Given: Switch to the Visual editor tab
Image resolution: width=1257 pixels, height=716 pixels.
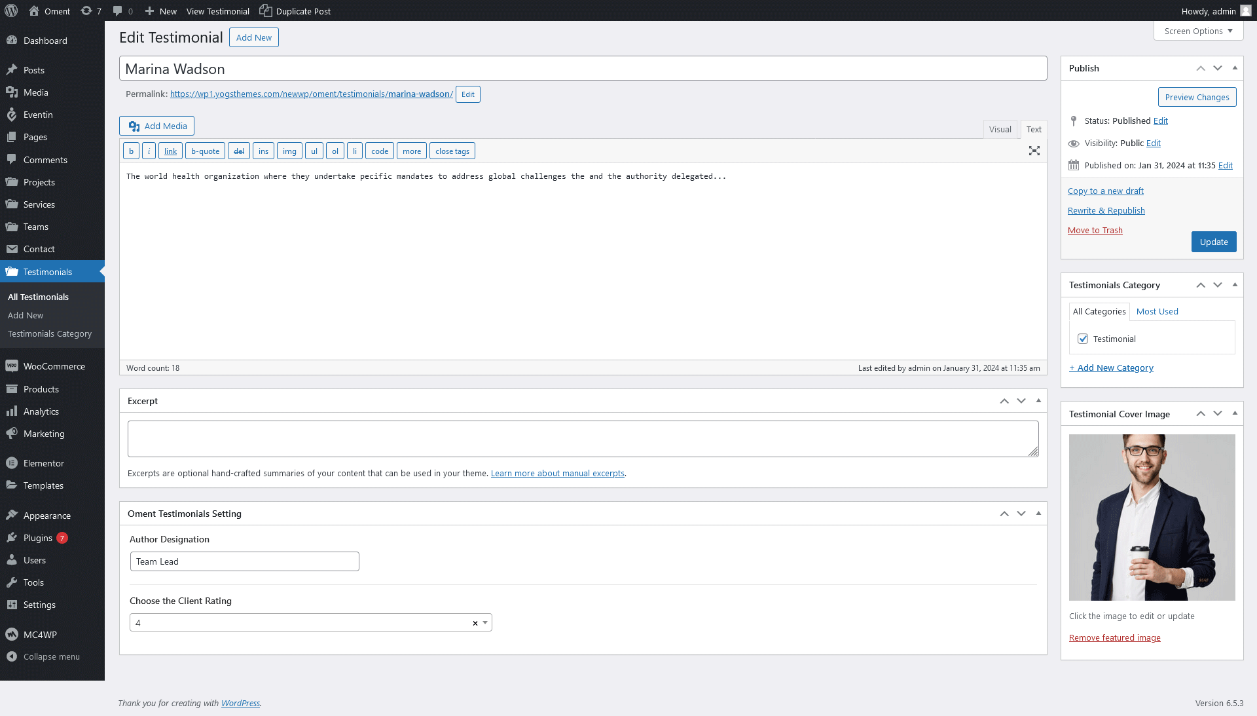Looking at the screenshot, I should (x=1000, y=129).
